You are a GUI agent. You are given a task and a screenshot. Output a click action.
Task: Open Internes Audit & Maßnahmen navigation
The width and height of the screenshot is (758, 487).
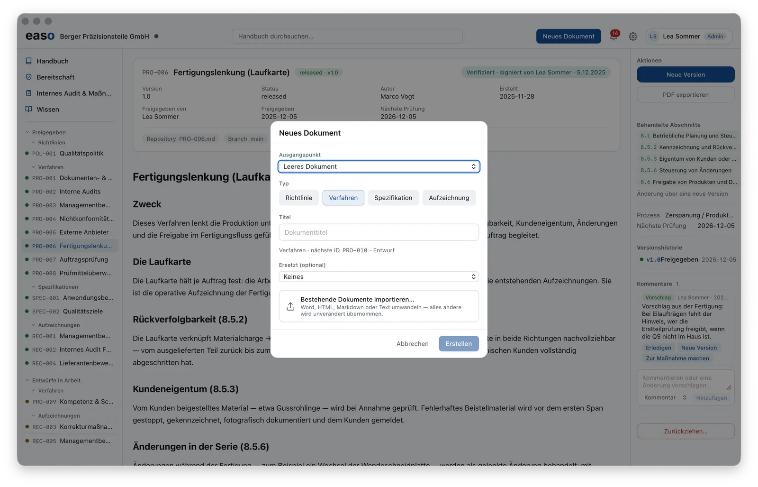pos(69,93)
